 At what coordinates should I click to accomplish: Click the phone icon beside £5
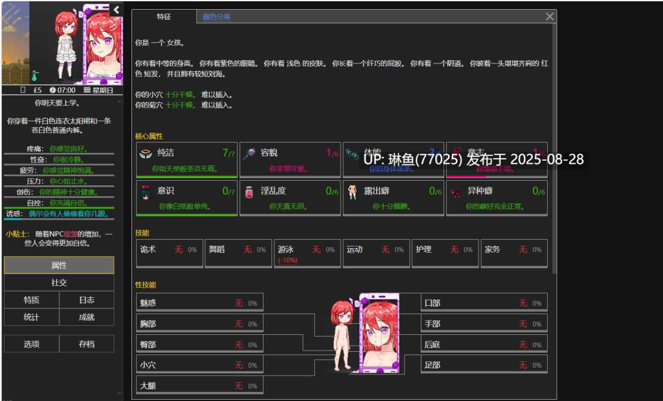23,90
